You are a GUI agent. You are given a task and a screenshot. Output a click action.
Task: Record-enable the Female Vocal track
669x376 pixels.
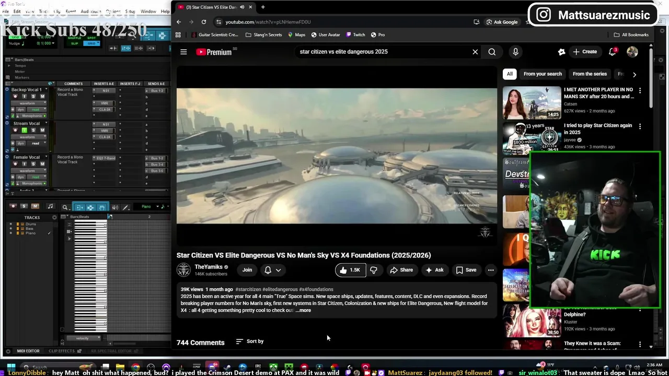15,164
